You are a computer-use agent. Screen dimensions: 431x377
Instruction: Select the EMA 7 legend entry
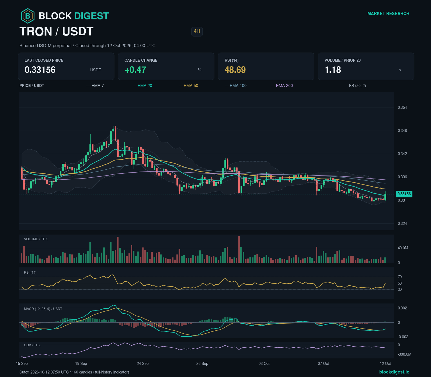[95, 86]
